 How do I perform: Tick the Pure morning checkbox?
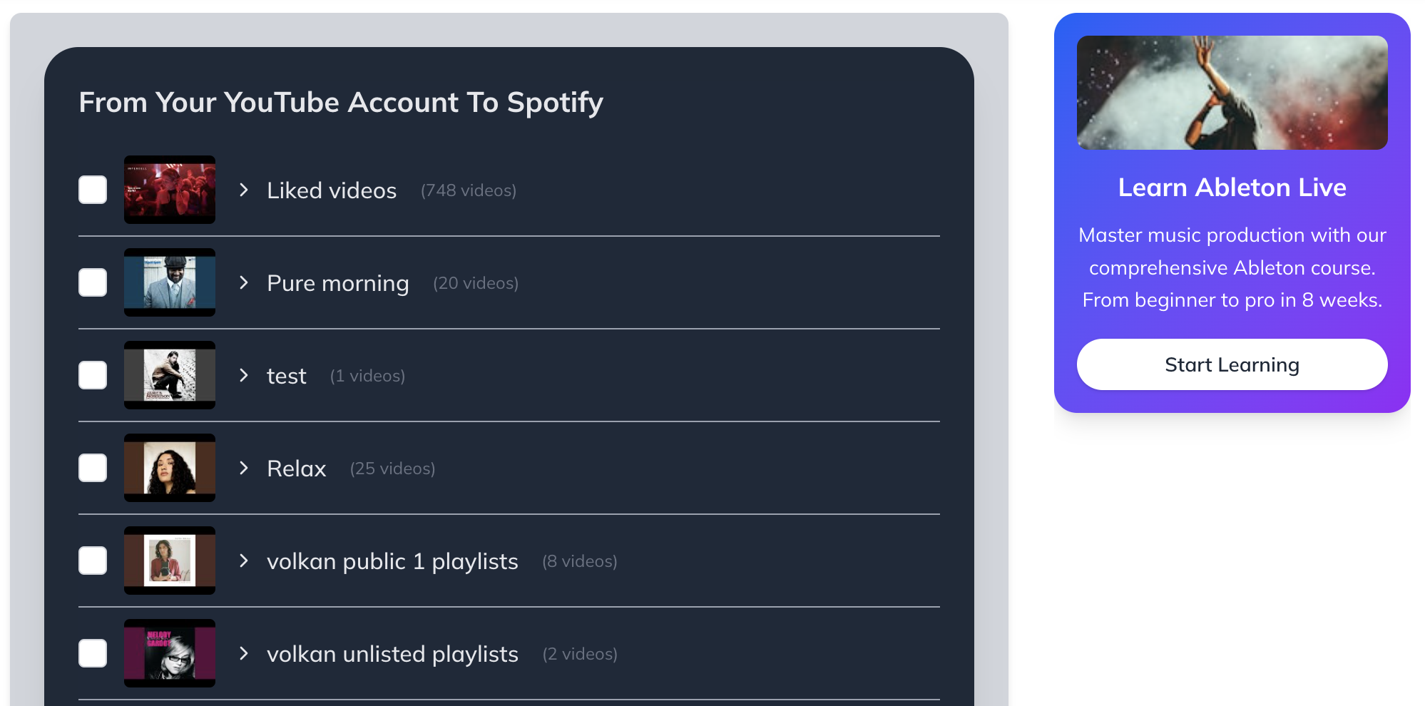[93, 282]
